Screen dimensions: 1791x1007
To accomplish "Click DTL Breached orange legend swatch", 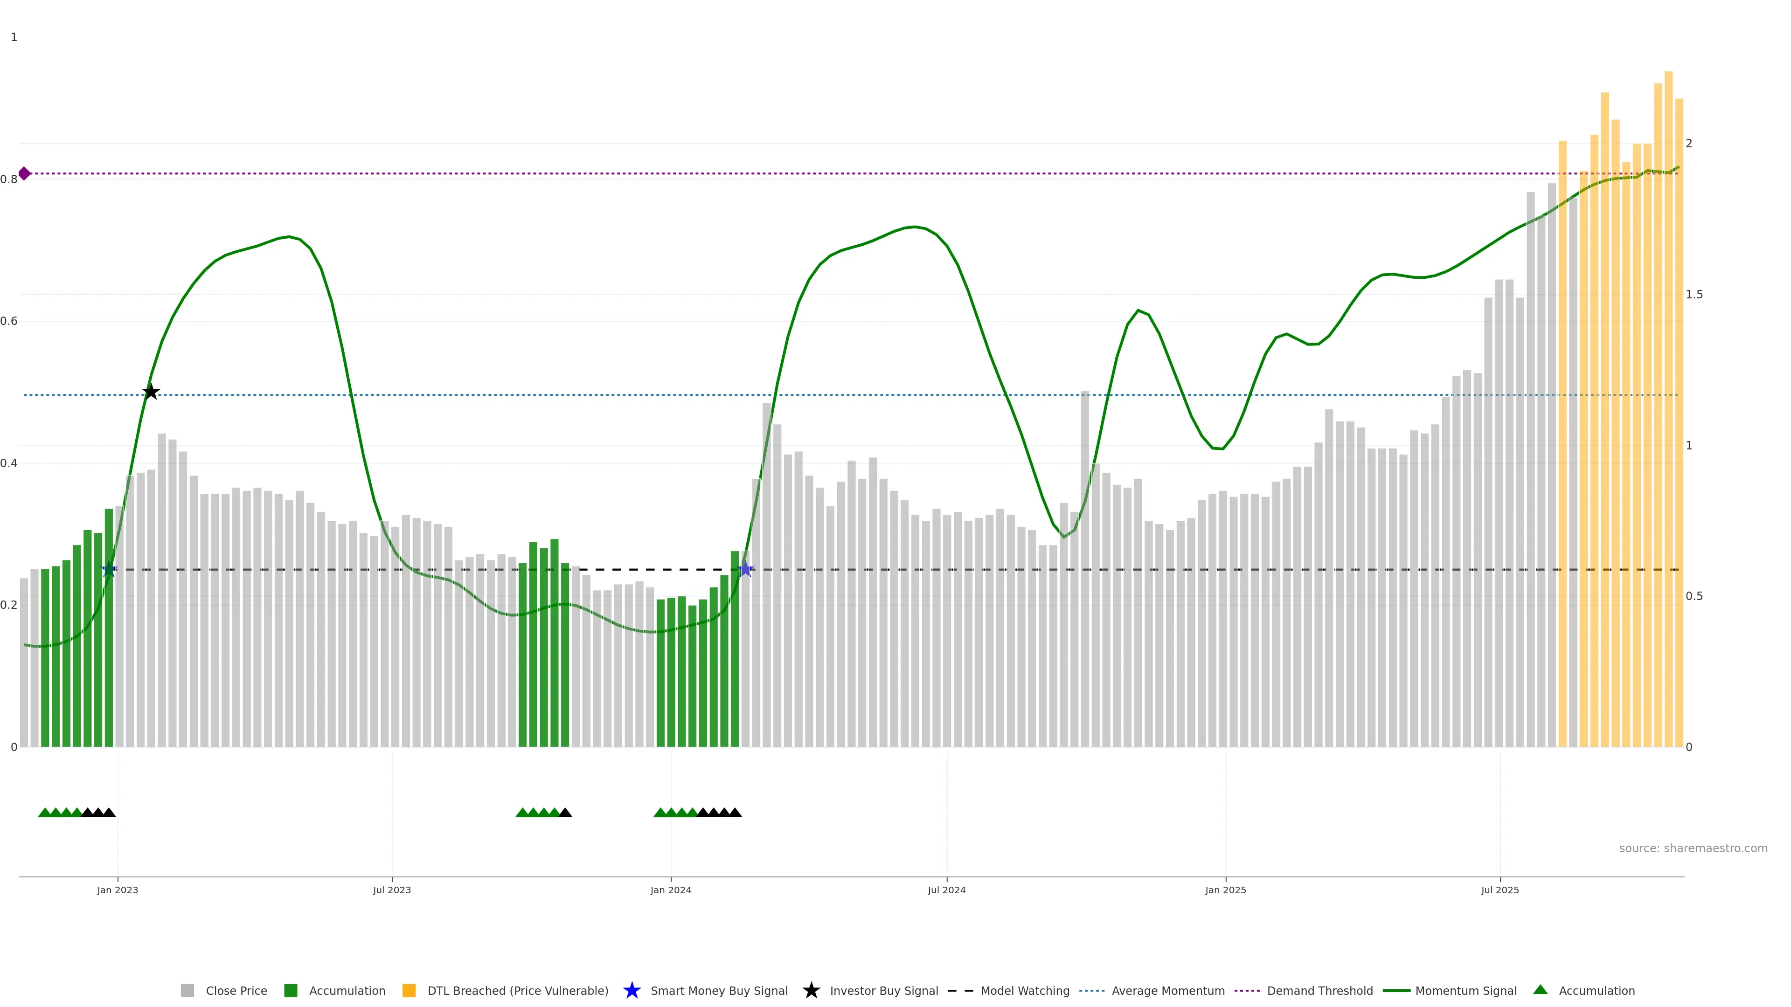I will tap(409, 990).
